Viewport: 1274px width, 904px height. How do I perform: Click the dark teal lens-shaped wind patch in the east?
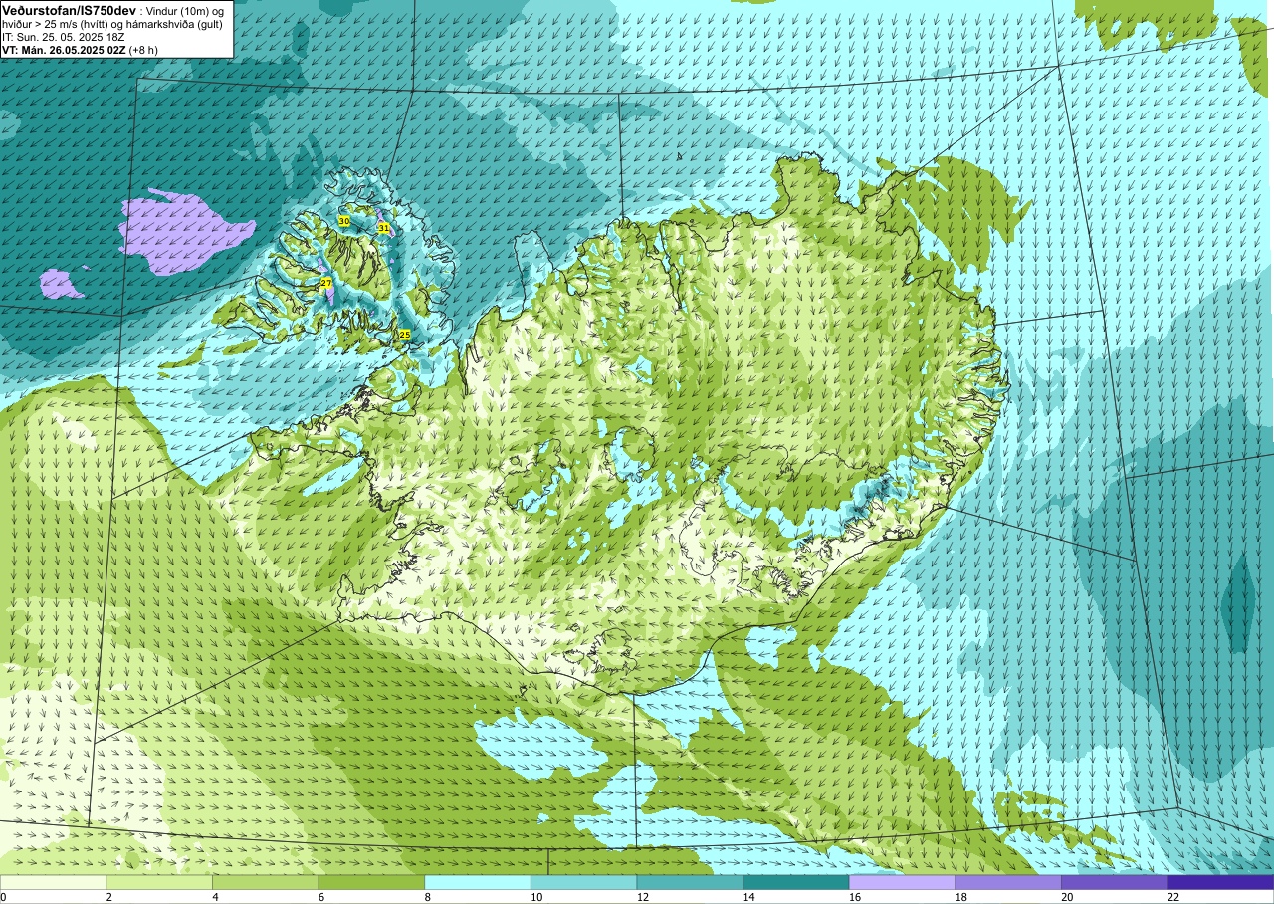click(1237, 602)
